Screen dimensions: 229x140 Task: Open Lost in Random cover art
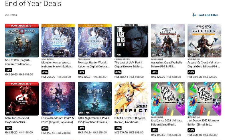58,99
